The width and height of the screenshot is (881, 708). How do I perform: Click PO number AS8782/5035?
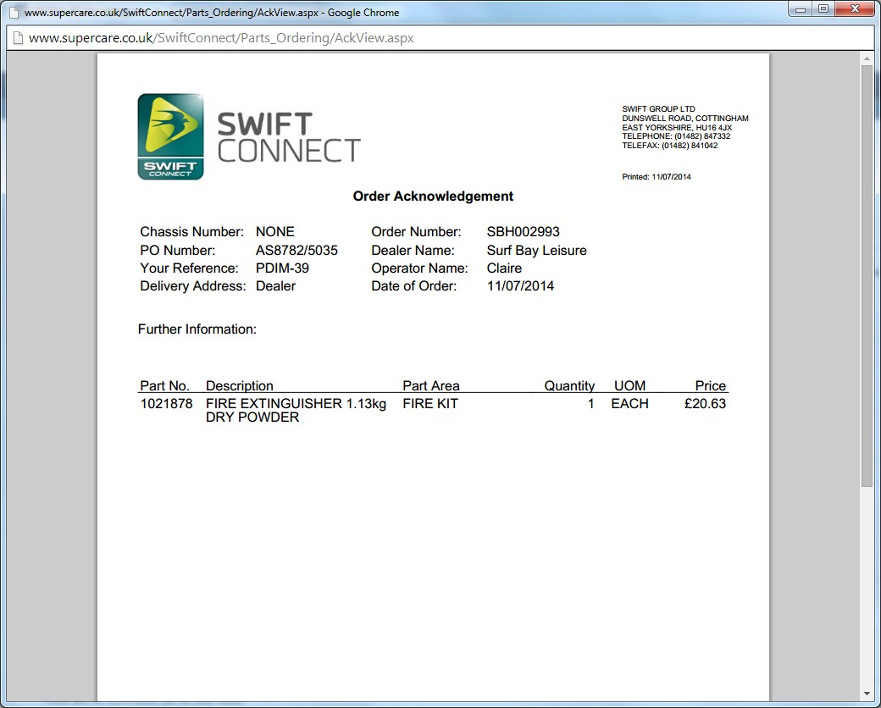296,250
